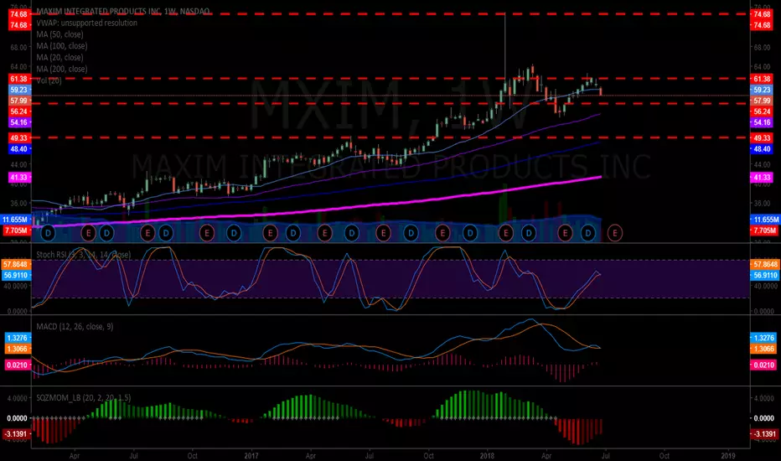Click the leftmost dividend D marker
781x461 pixels.
pyautogui.click(x=49, y=233)
